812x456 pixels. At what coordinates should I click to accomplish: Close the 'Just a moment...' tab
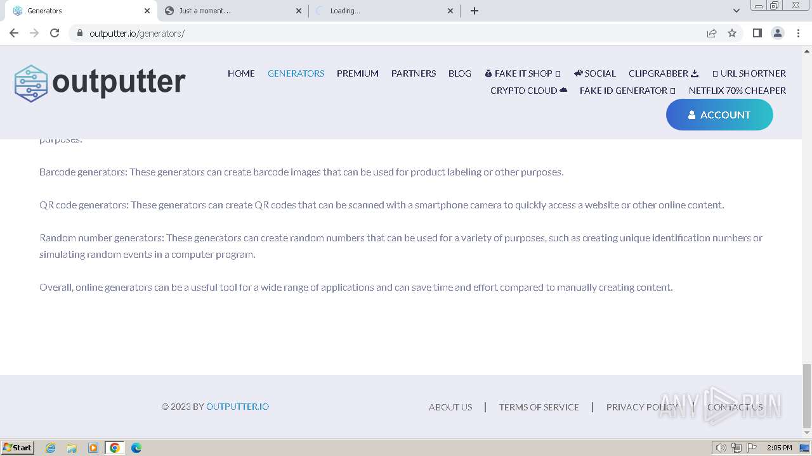pos(299,11)
